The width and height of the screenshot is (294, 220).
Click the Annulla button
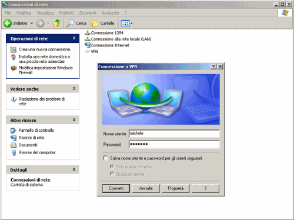click(x=146, y=188)
